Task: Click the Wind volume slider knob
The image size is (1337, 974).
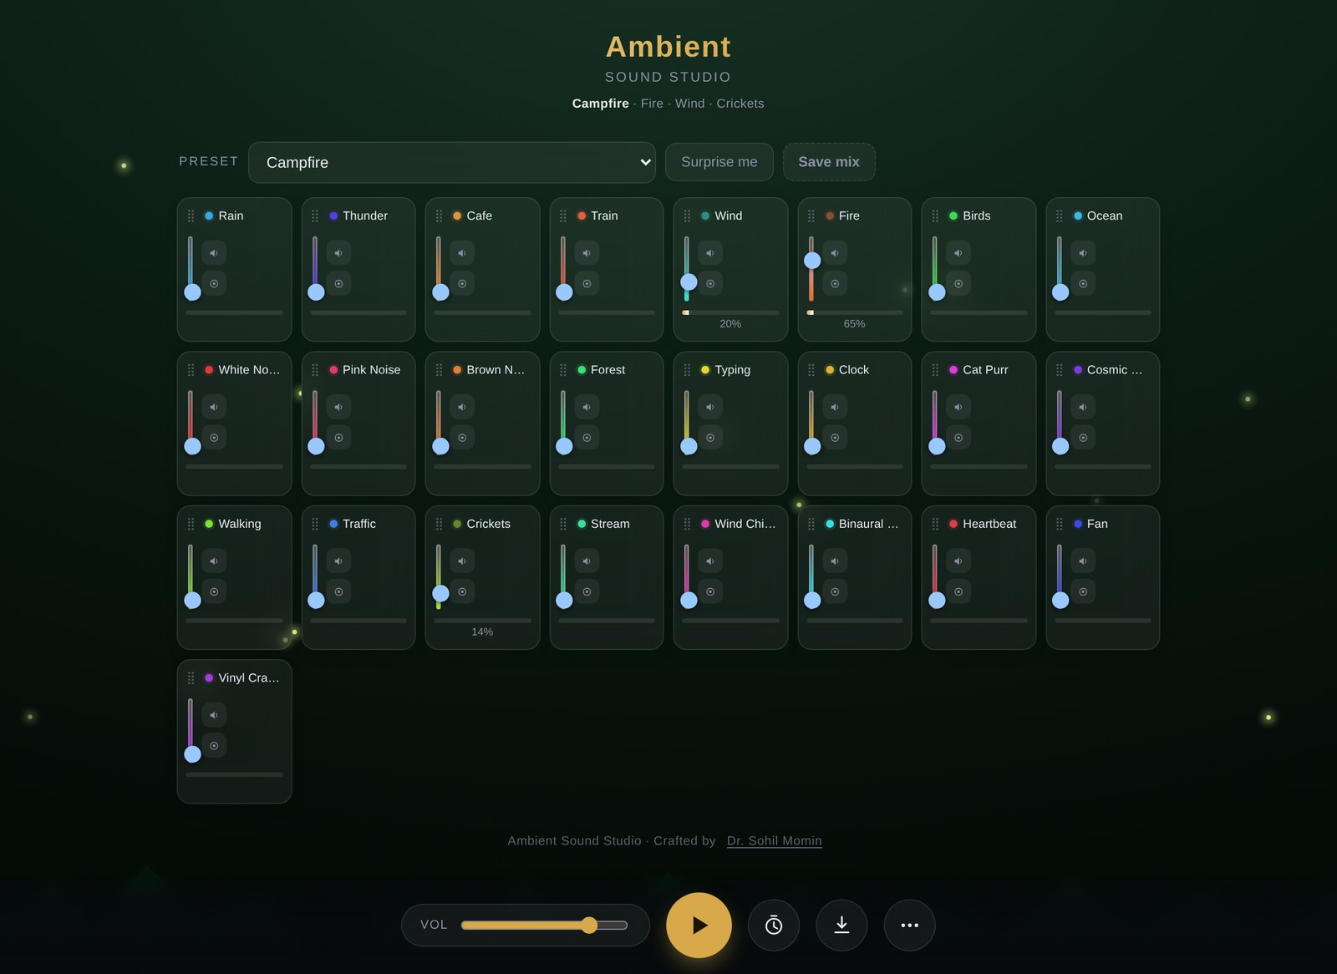Action: tap(689, 282)
